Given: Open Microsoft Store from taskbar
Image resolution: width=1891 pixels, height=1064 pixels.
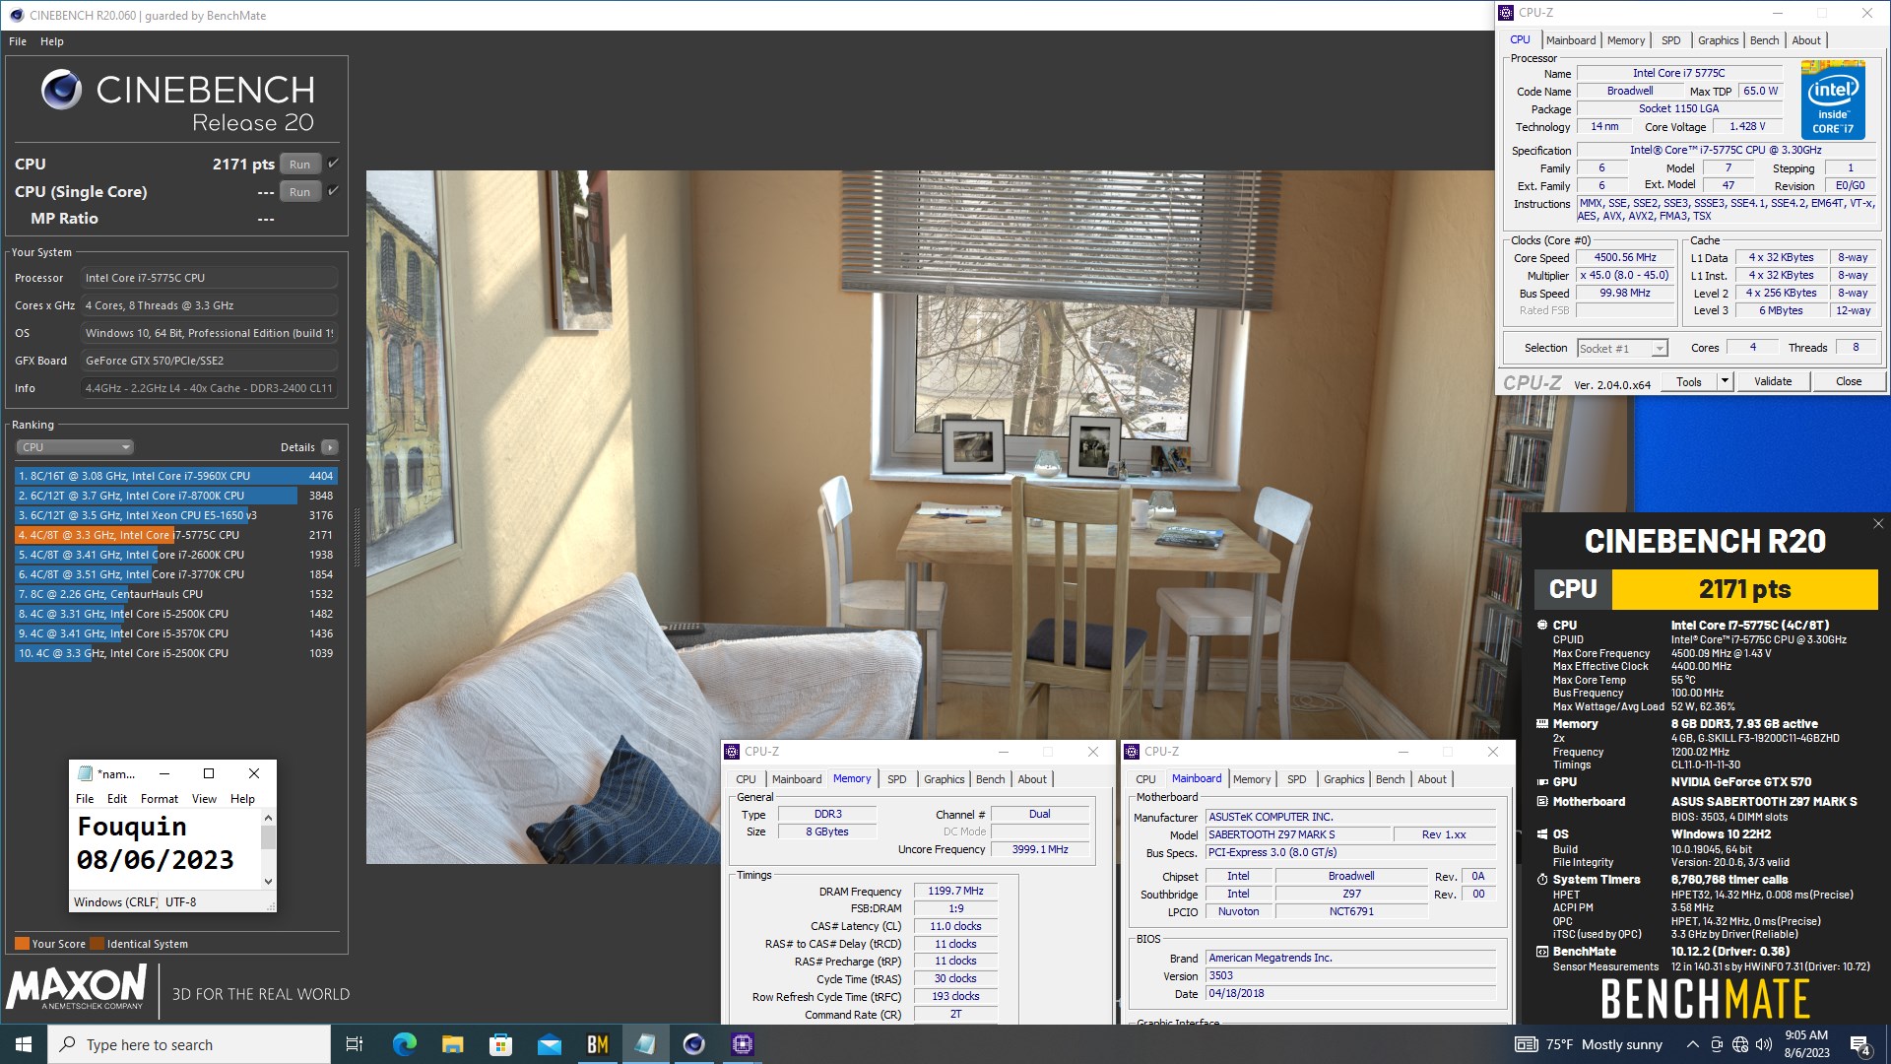Looking at the screenshot, I should (x=500, y=1044).
